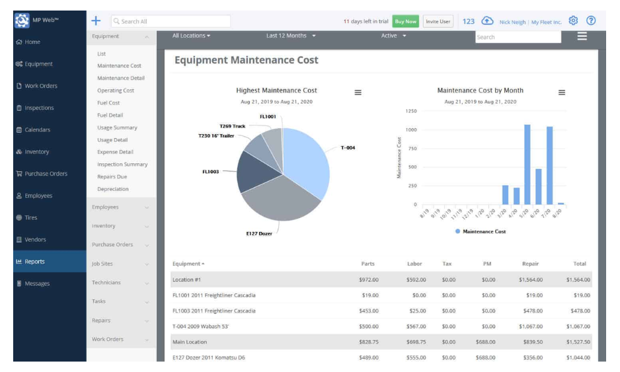The height and width of the screenshot is (372, 620).
Task: Open the Active status filter dropdown
Action: pyautogui.click(x=393, y=36)
